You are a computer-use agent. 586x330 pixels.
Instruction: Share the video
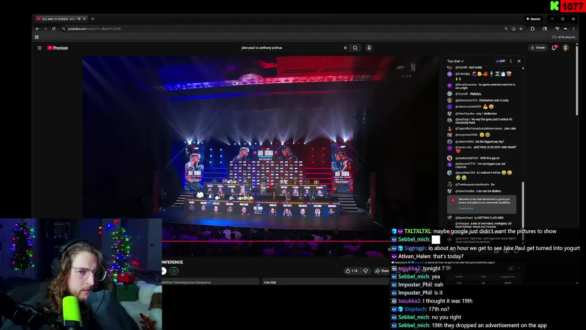382,271
